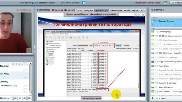Screen dimensions: 182x102
Task: Send message with Послать button
Action: (5, 98)
